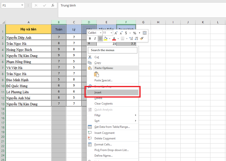This screenshot has width=226, height=161.
Task: Click the Paste option clipboard icon
Action: point(96,74)
